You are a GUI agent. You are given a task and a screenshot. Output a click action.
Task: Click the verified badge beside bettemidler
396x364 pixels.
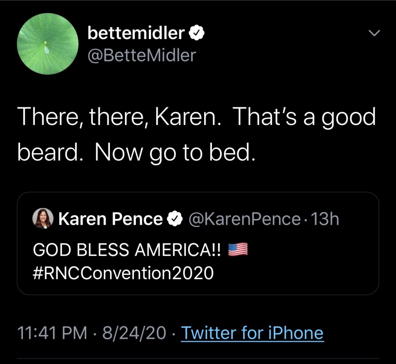pos(197,34)
